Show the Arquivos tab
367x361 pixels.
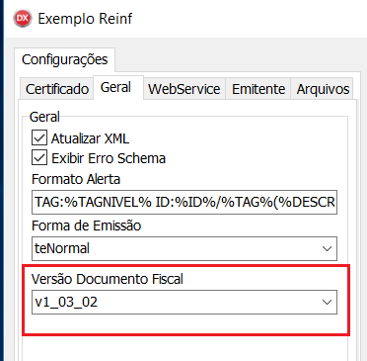tap(323, 89)
